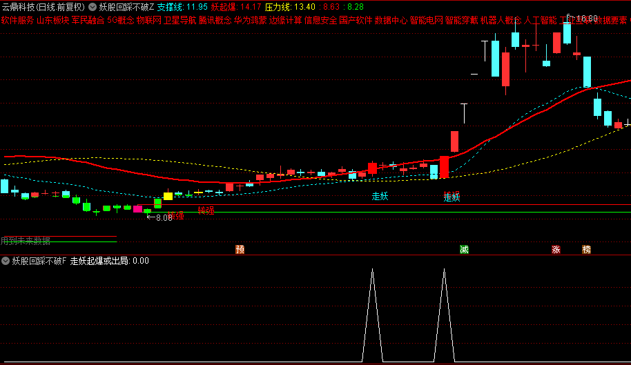Select the 云鼎科技(日线,前复权) chart title
Image resolution: width=631 pixels, height=365 pixels.
click(x=43, y=7)
